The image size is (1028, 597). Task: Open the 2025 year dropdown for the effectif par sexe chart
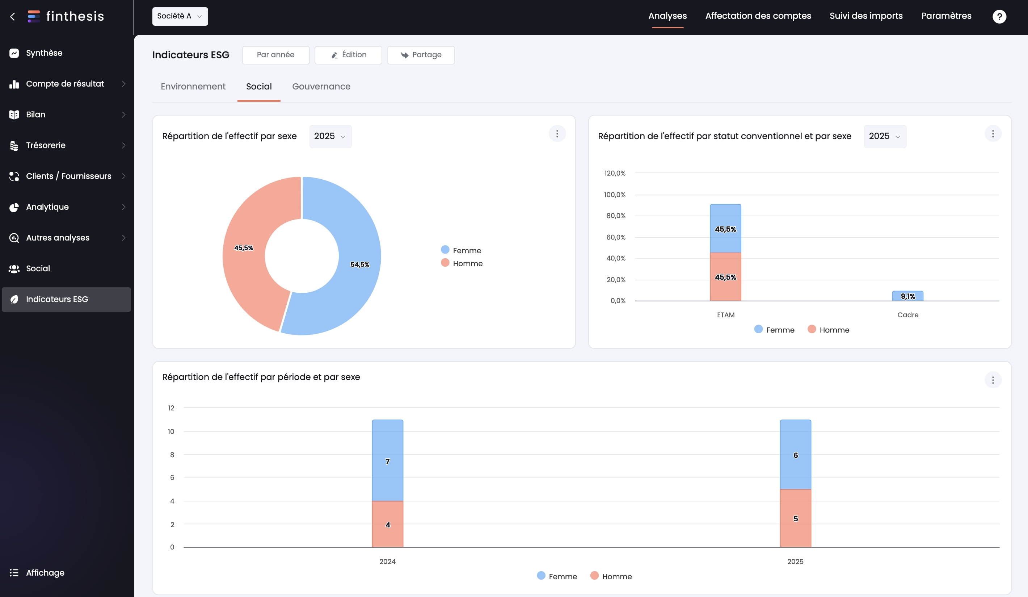click(x=330, y=136)
